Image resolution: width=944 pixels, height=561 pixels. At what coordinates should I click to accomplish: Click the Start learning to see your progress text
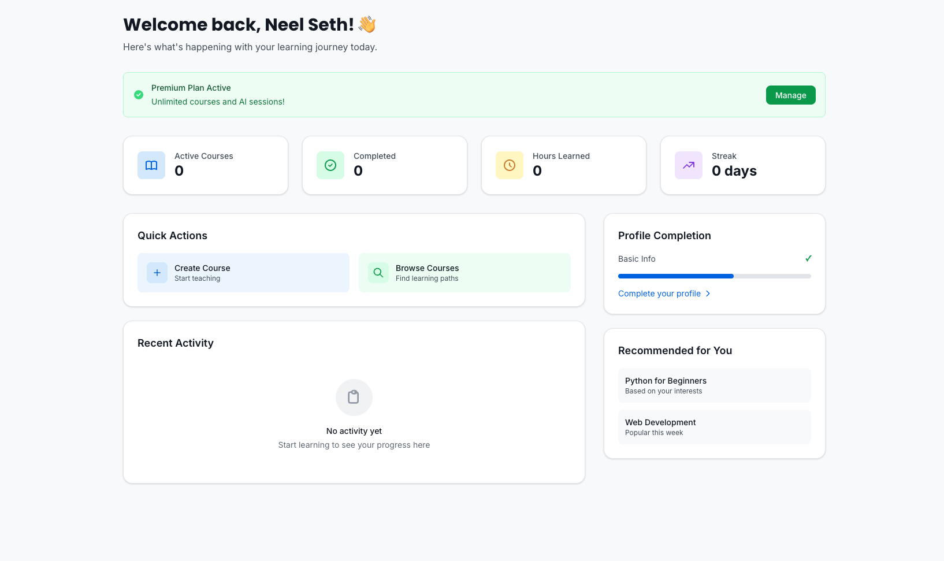(x=354, y=445)
